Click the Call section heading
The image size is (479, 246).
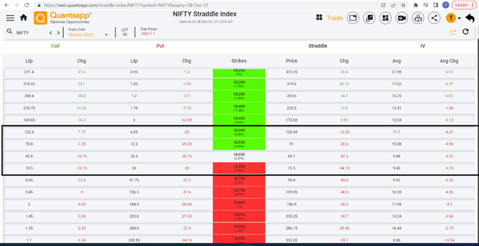point(55,46)
